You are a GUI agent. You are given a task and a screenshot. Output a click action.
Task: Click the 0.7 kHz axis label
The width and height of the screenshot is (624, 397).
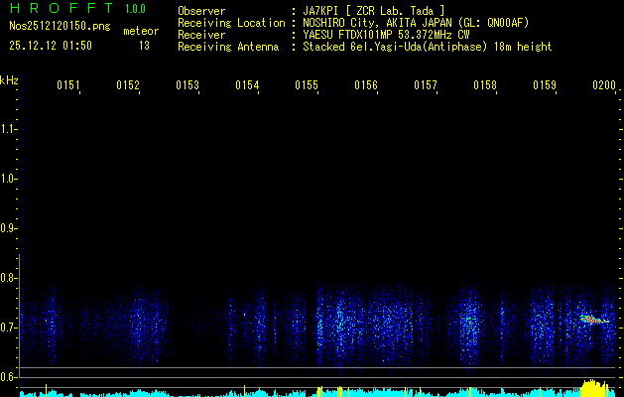[9, 328]
